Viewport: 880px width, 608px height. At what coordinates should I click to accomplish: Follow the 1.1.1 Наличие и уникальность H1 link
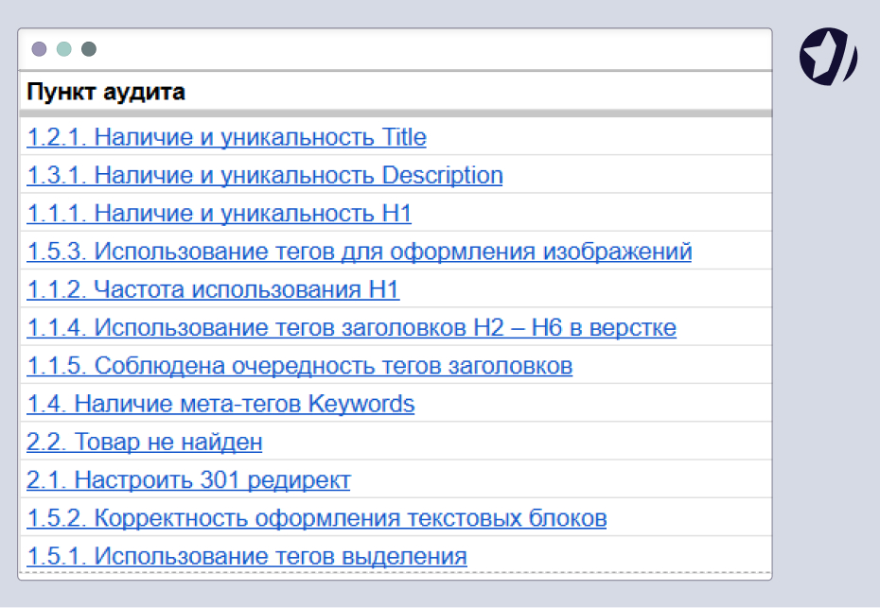click(x=219, y=214)
